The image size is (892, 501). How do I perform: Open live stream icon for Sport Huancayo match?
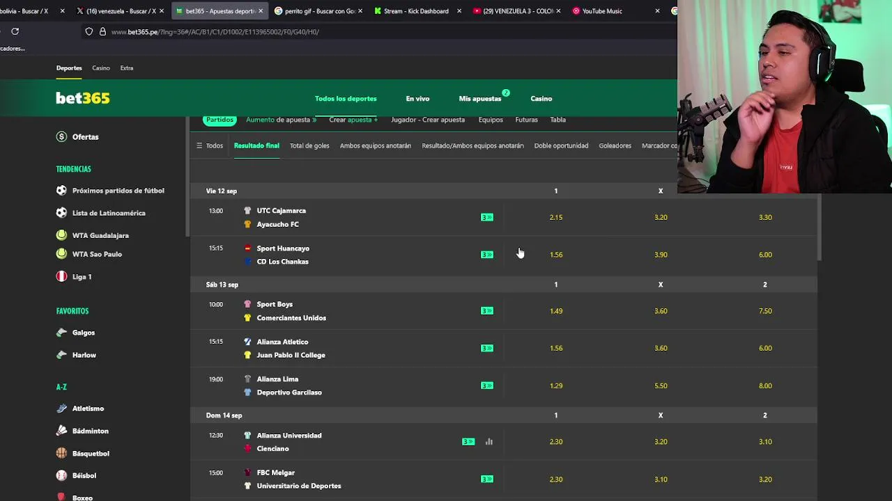(x=487, y=255)
